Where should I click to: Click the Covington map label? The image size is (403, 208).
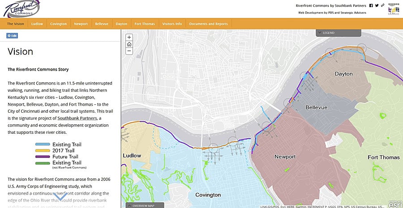(x=208, y=195)
